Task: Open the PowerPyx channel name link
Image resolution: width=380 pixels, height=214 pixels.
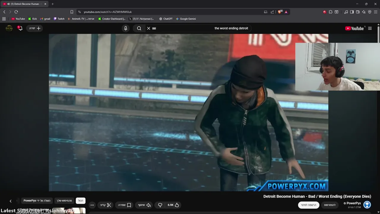Action: pos(354,203)
